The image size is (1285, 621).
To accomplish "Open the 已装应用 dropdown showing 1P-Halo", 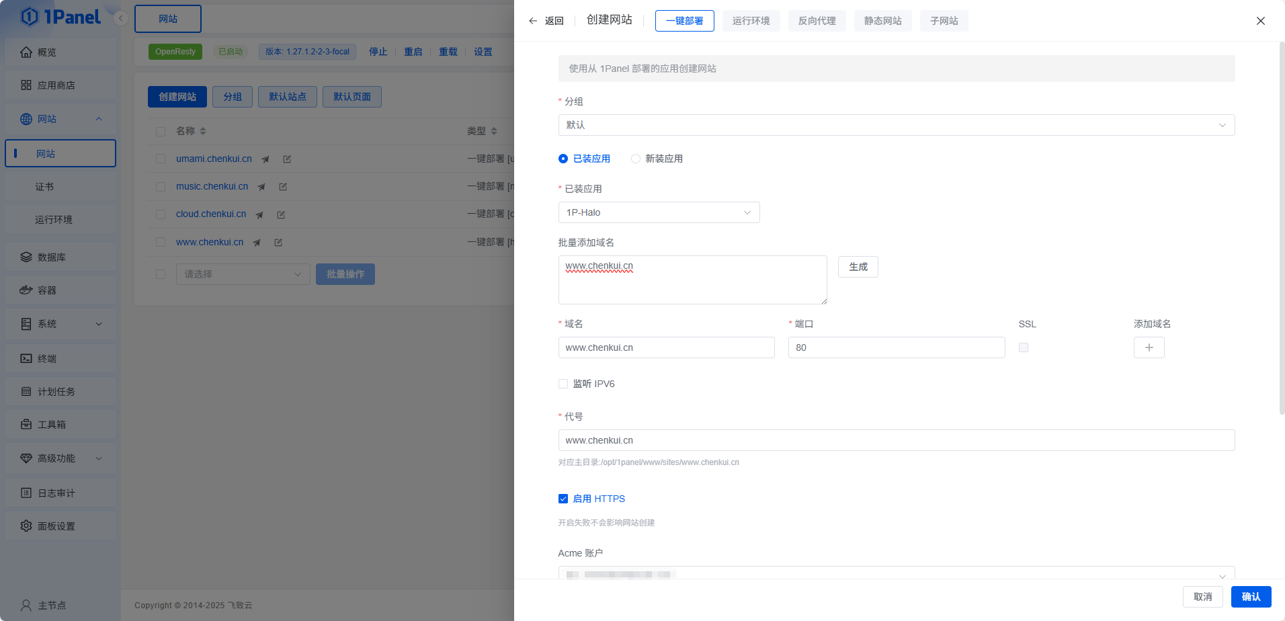I will coord(659,212).
